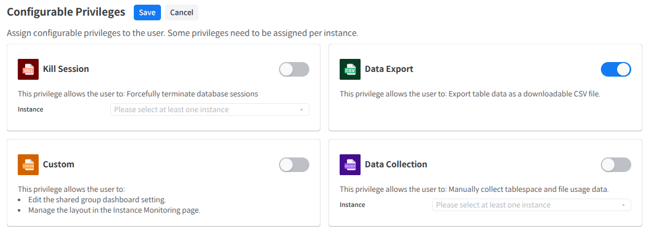Select the Data Export card title
This screenshot has width=649, height=245.
point(389,69)
